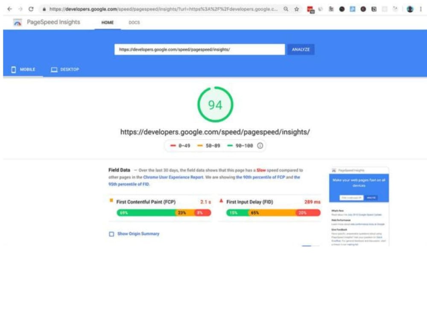Open the Chrome User Experience Report link
Viewport: 427px width, 320px height.
pos(173,177)
